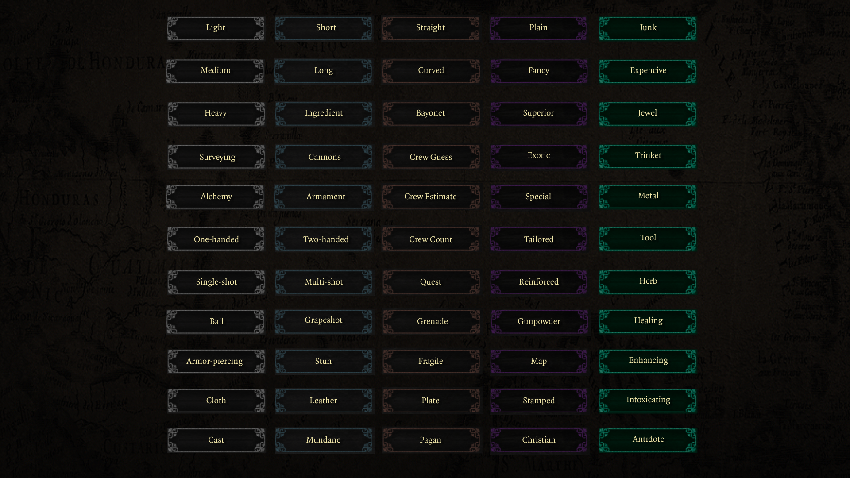The height and width of the screenshot is (478, 850).
Task: Select the Reinforced tag
Action: [x=539, y=282]
